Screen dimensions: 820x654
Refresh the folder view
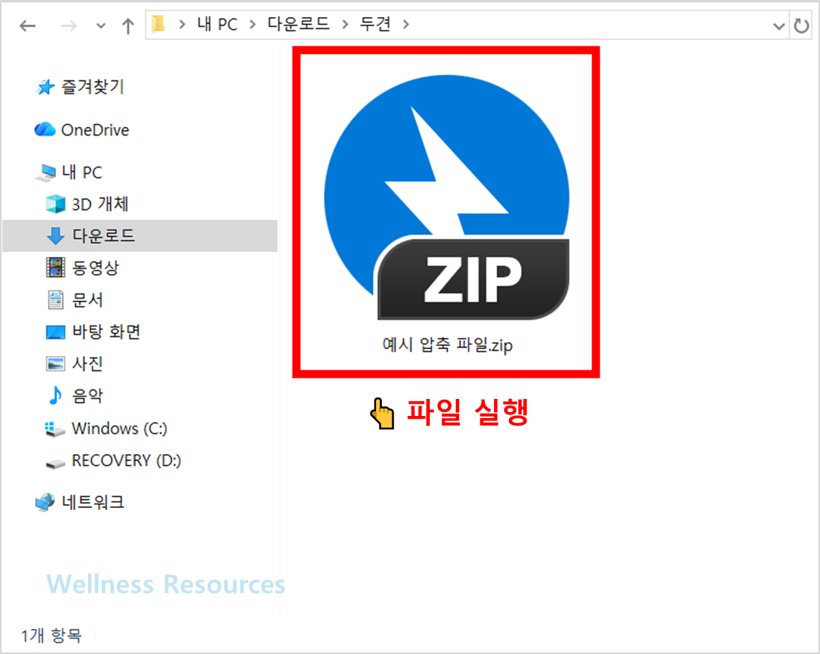[801, 26]
